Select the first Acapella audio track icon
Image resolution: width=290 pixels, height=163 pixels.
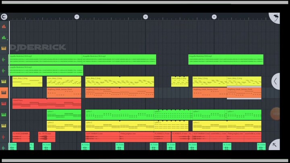[4, 60]
